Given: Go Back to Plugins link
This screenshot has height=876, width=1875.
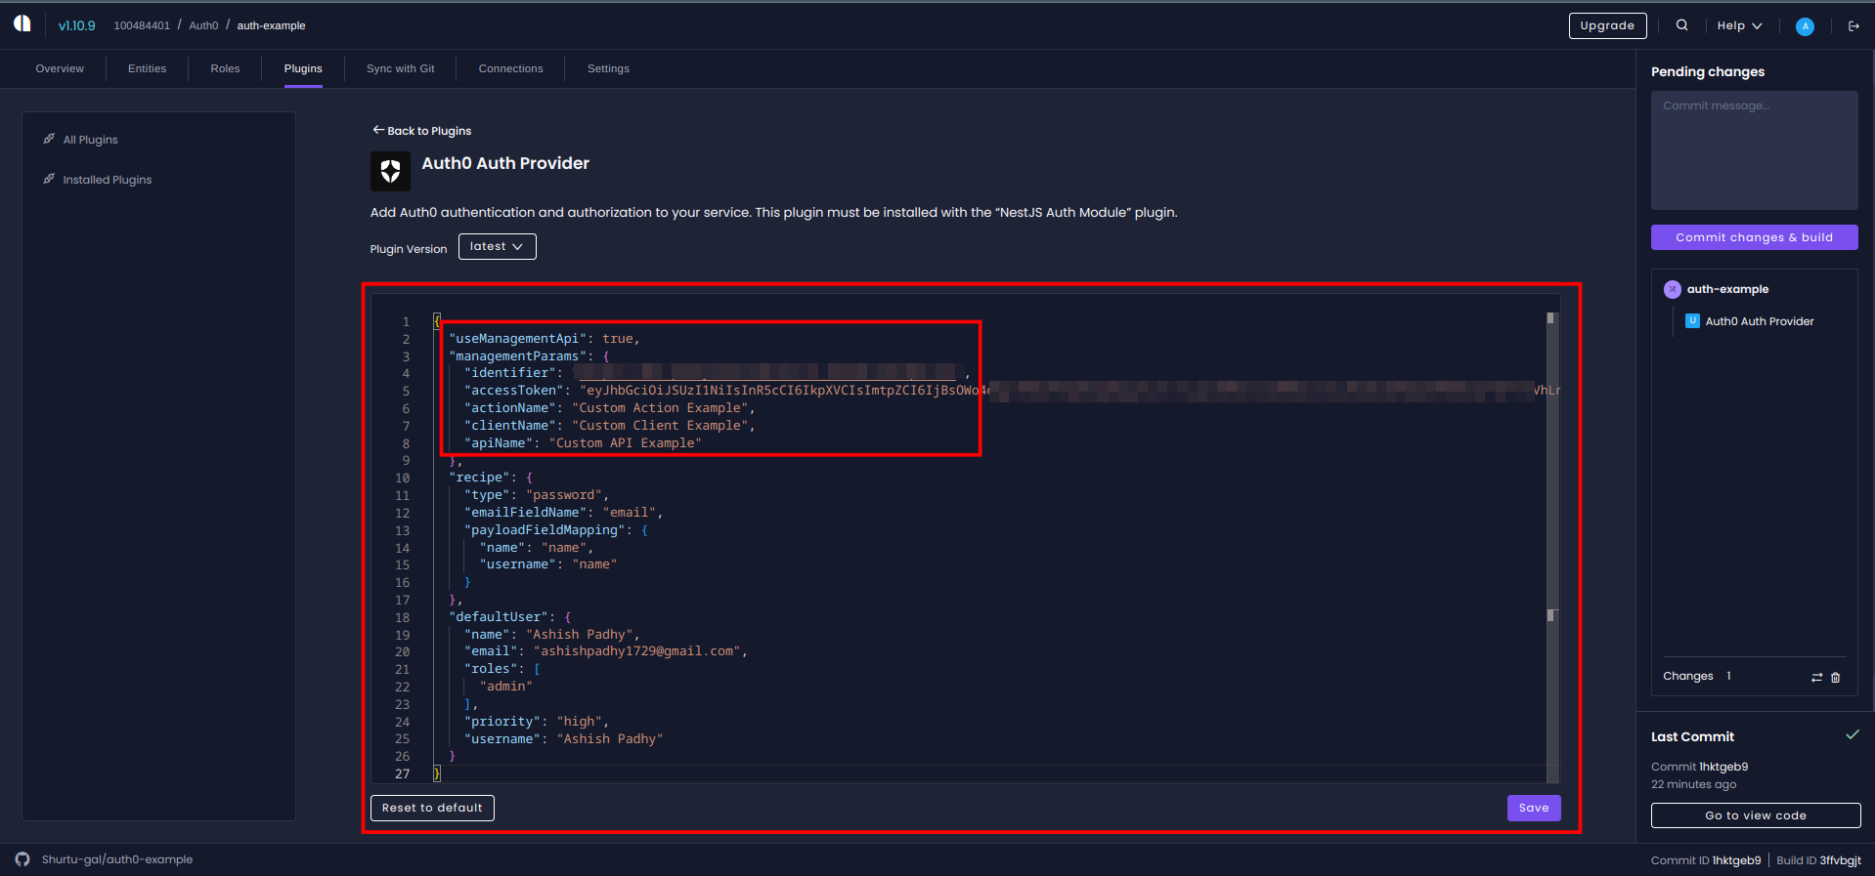Looking at the screenshot, I should tap(421, 131).
